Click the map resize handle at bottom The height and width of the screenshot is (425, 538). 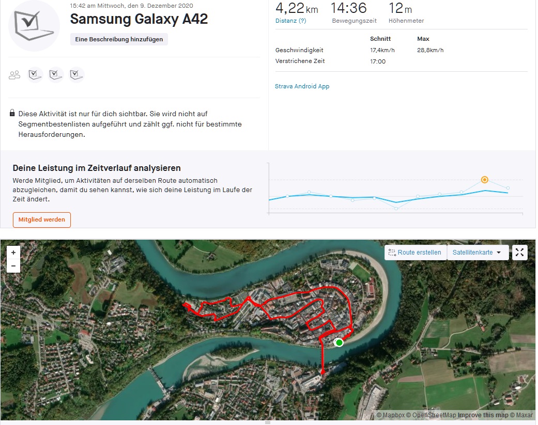click(x=268, y=422)
